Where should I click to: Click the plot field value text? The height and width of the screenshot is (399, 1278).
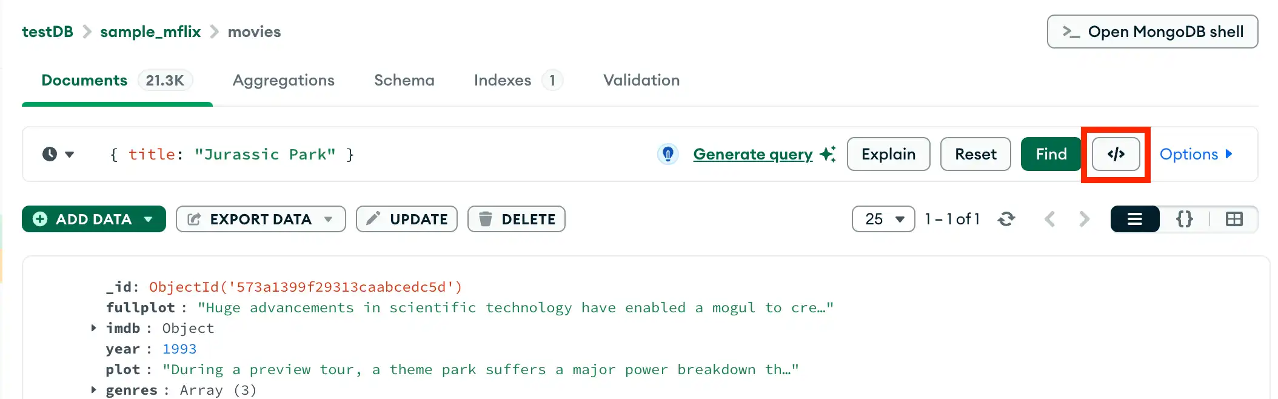(480, 369)
